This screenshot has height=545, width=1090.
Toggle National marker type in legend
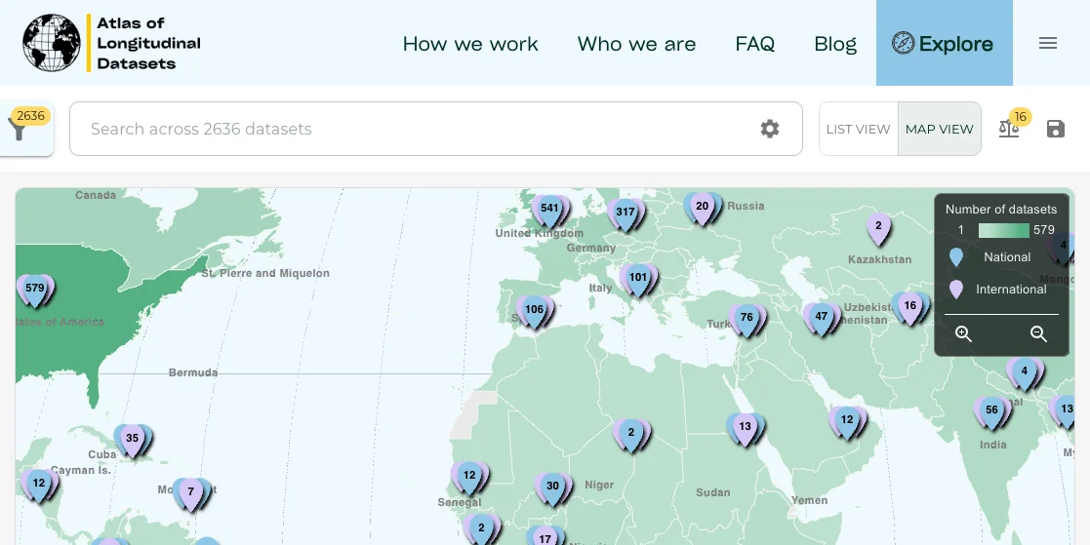[956, 257]
